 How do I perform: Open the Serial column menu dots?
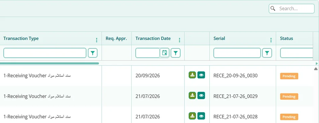click(271, 40)
